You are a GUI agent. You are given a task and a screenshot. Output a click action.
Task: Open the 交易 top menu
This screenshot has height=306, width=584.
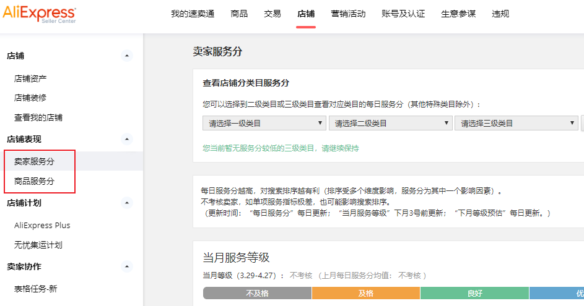click(x=272, y=14)
